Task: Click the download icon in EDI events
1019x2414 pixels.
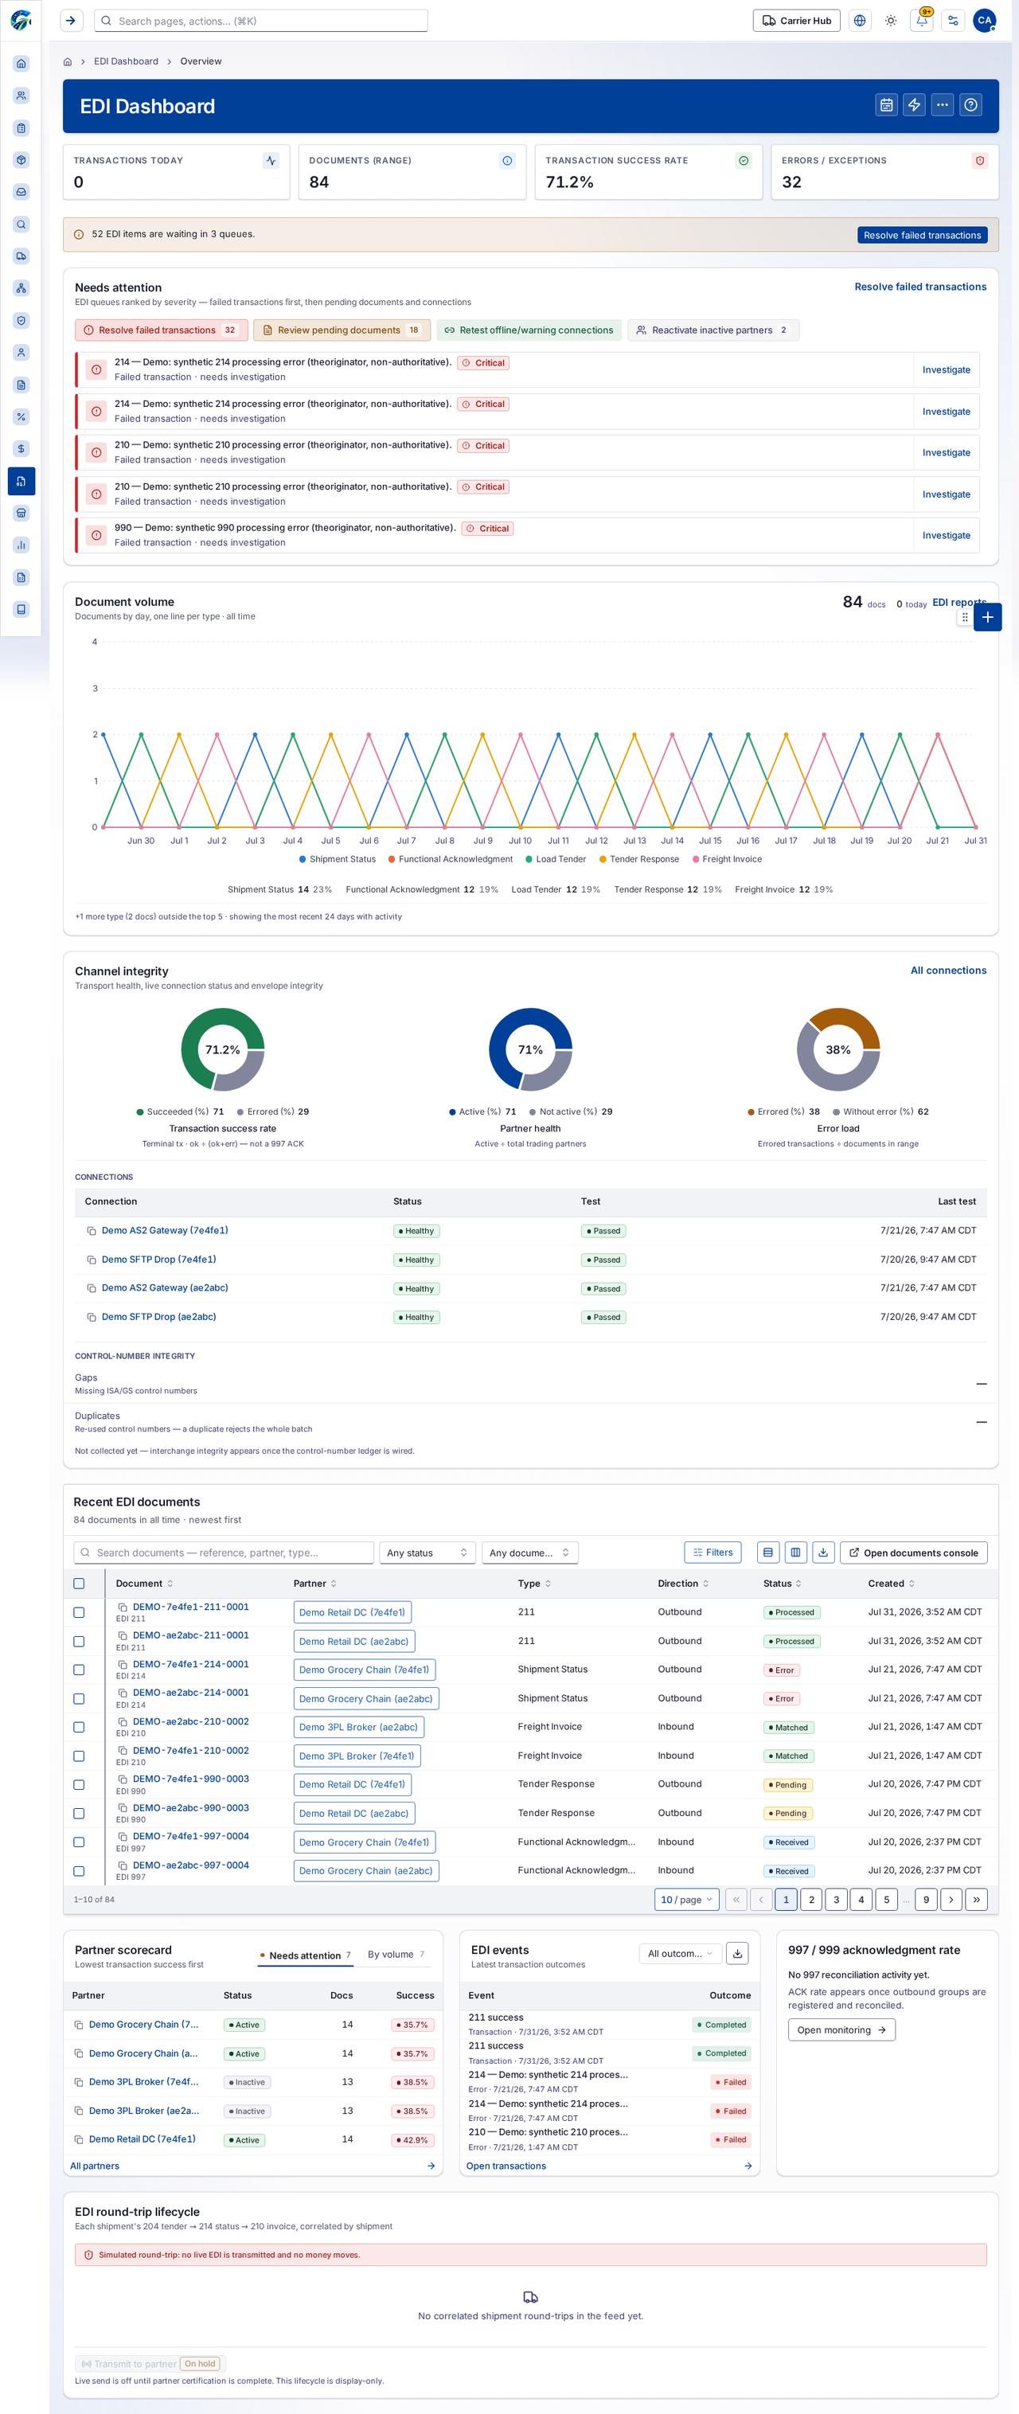Action: 738,1954
